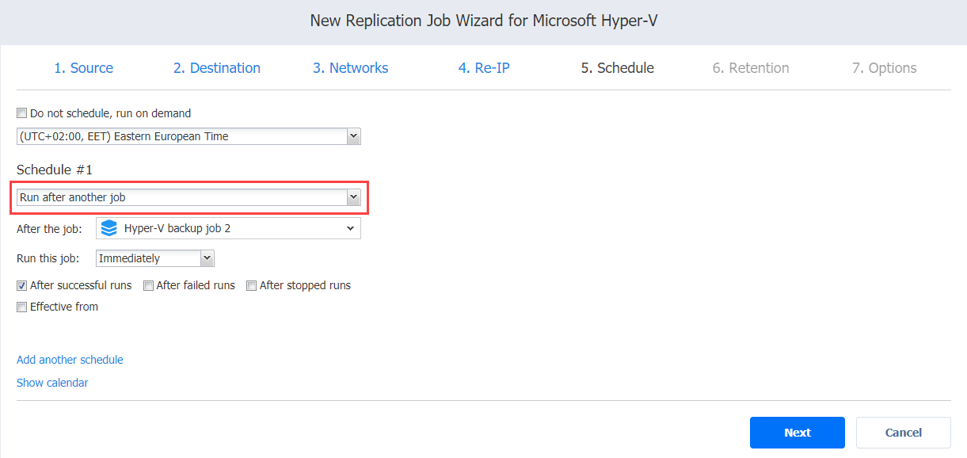This screenshot has width=967, height=458.
Task: Click the Next button
Action: (797, 433)
